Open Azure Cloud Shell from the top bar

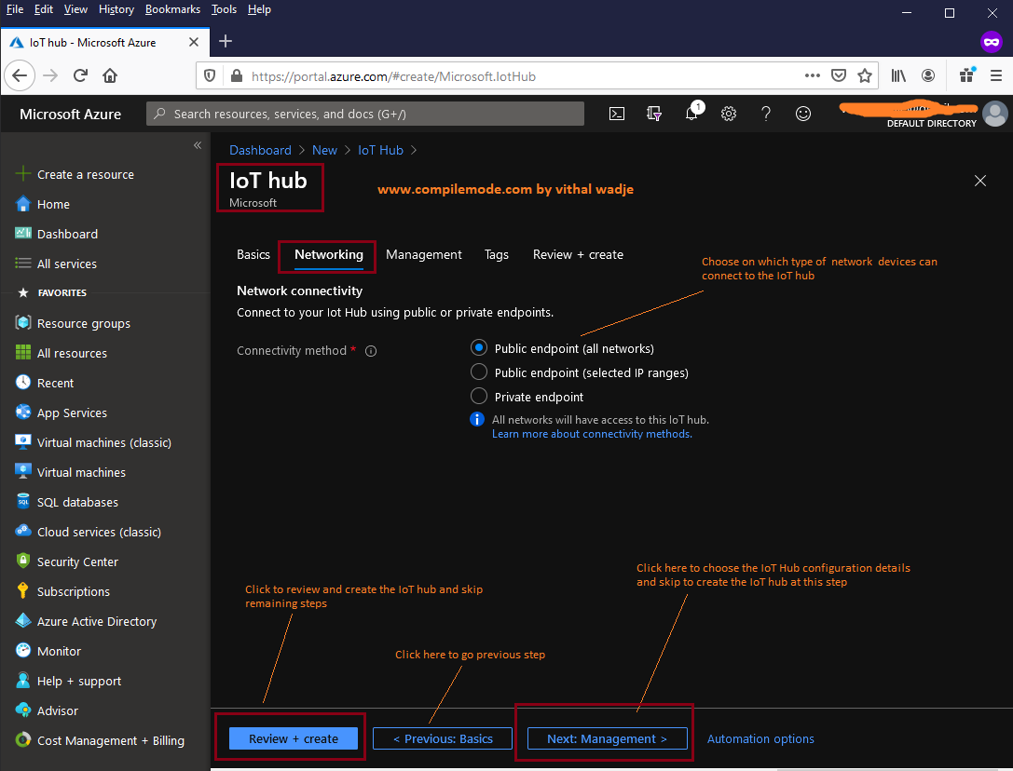coord(616,113)
